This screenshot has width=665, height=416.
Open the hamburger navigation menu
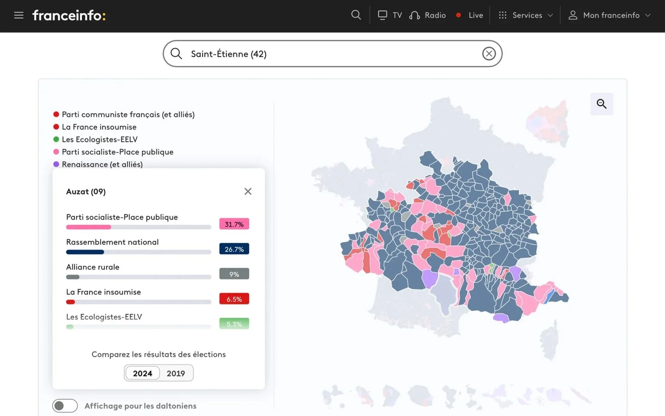19,15
